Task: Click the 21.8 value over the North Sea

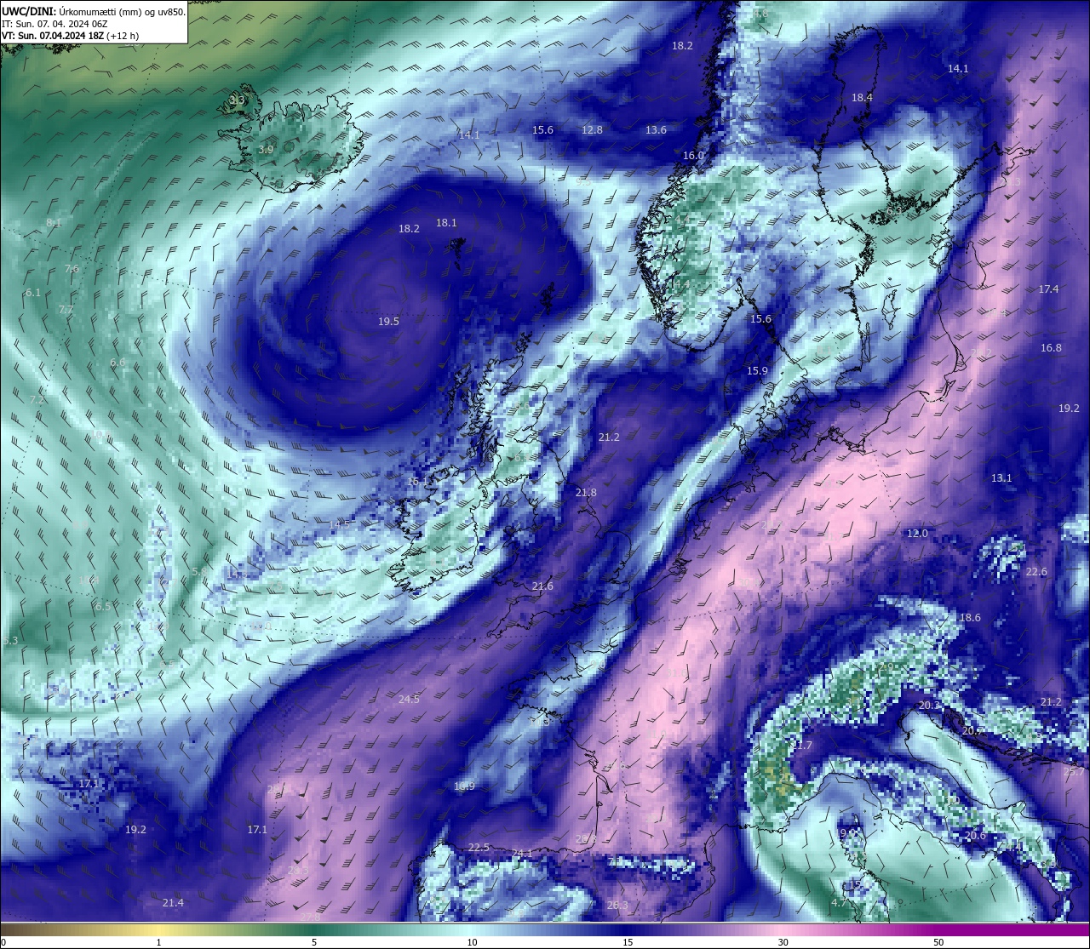Action: (x=586, y=493)
